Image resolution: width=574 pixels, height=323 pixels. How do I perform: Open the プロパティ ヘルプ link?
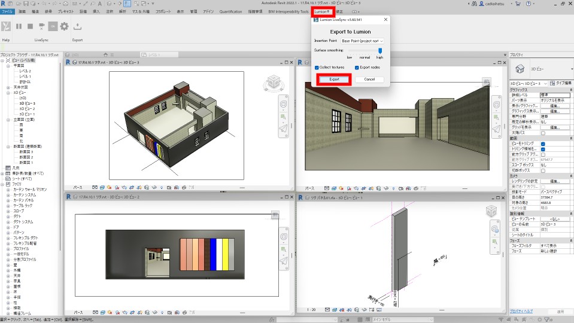521,311
